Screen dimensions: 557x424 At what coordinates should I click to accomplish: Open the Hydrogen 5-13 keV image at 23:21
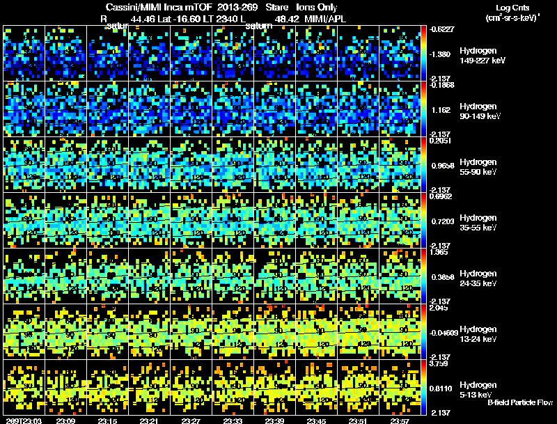coord(150,388)
